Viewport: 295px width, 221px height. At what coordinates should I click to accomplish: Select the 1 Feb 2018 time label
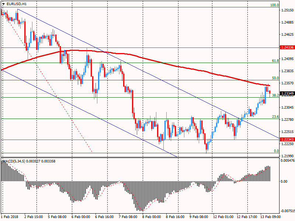click(10, 217)
